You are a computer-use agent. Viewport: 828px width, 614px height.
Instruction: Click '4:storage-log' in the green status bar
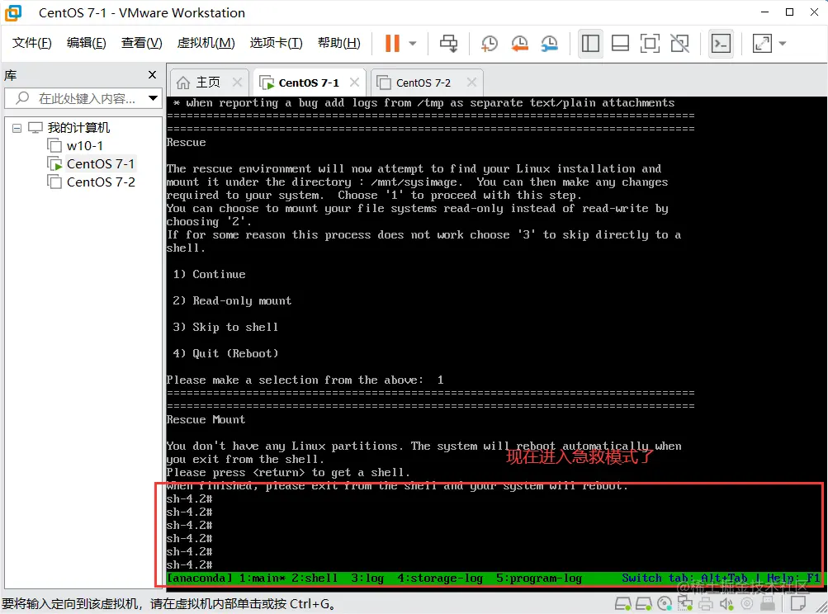[440, 578]
